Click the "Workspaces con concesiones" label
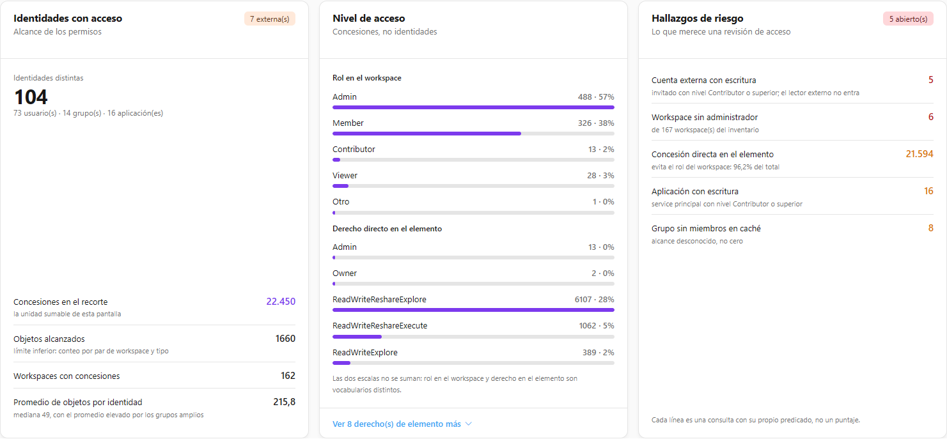The height and width of the screenshot is (439, 947). click(67, 376)
